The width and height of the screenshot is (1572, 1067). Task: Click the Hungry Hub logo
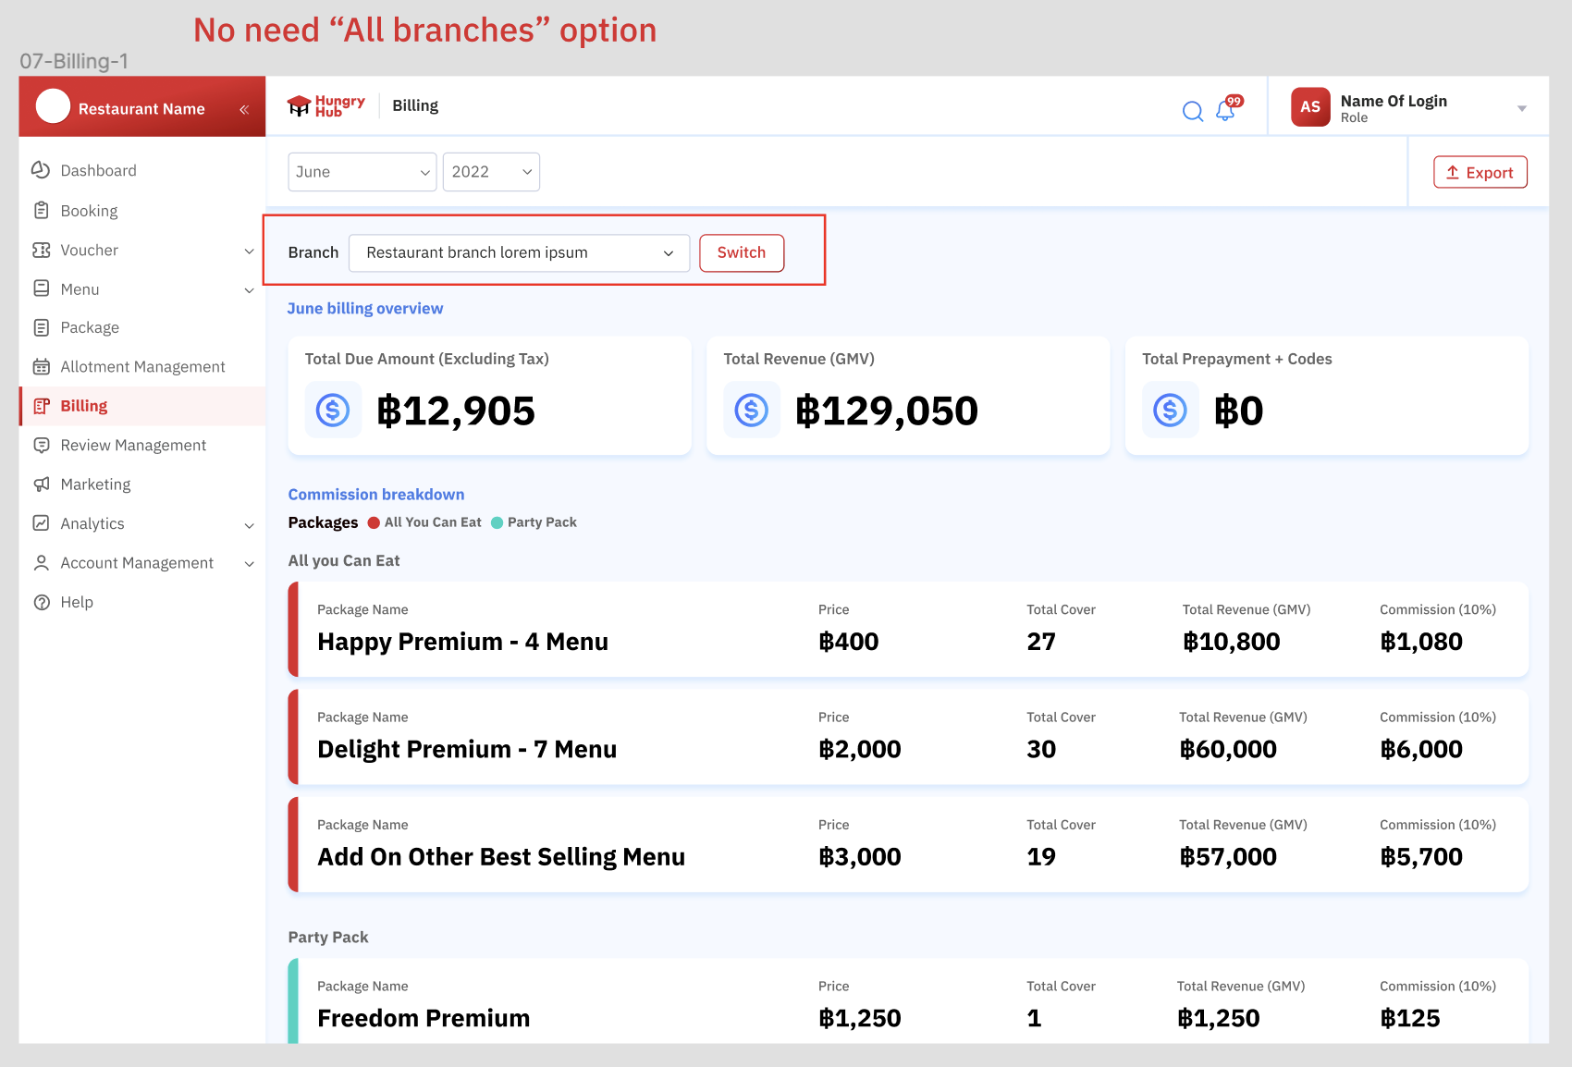click(326, 106)
